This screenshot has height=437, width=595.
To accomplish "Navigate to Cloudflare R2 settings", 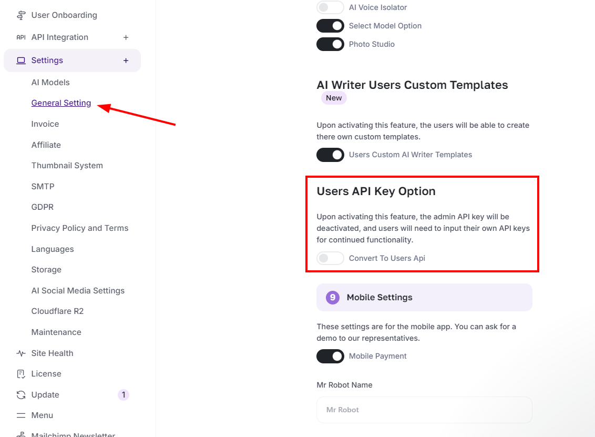I will 57,311.
